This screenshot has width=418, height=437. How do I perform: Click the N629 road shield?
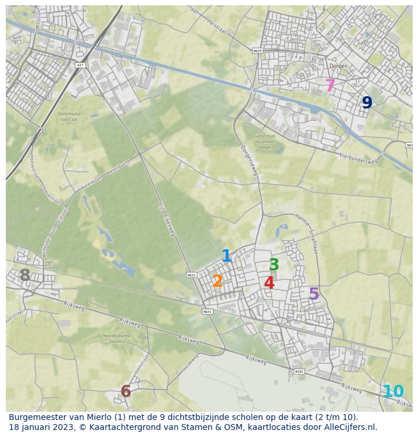pyautogui.click(x=257, y=51)
